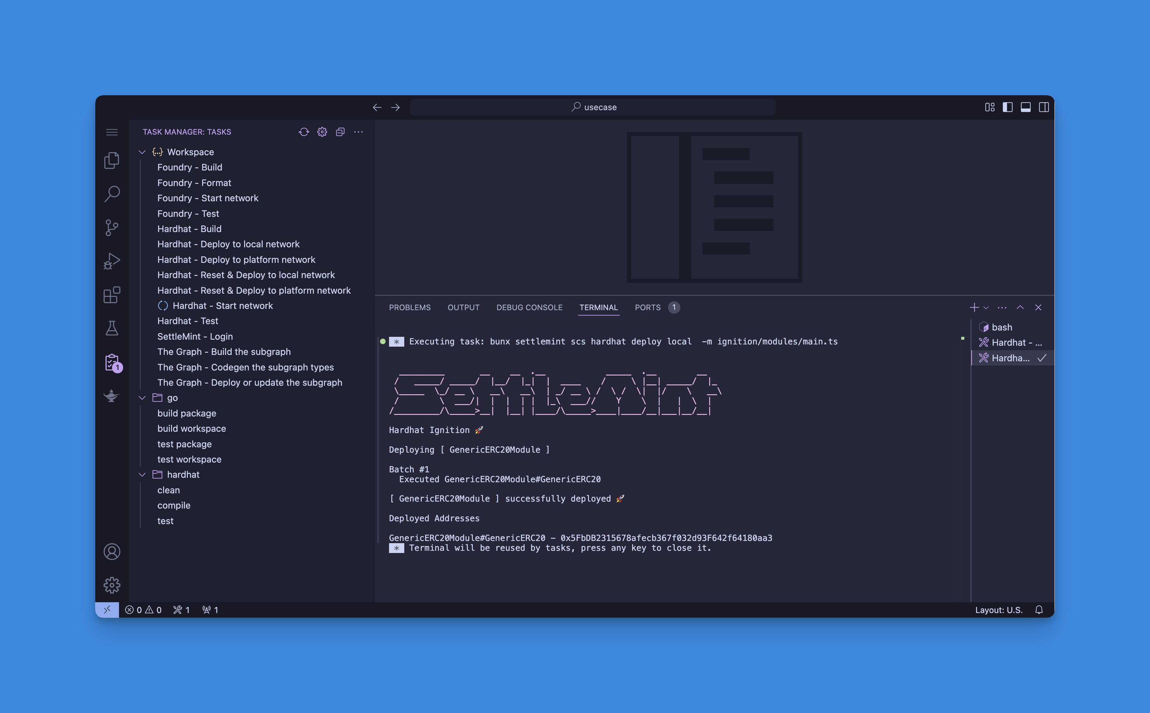Go forward with the right arrow

(x=395, y=108)
